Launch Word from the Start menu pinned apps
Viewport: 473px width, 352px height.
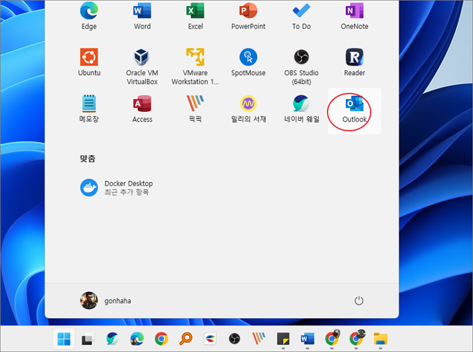click(142, 16)
